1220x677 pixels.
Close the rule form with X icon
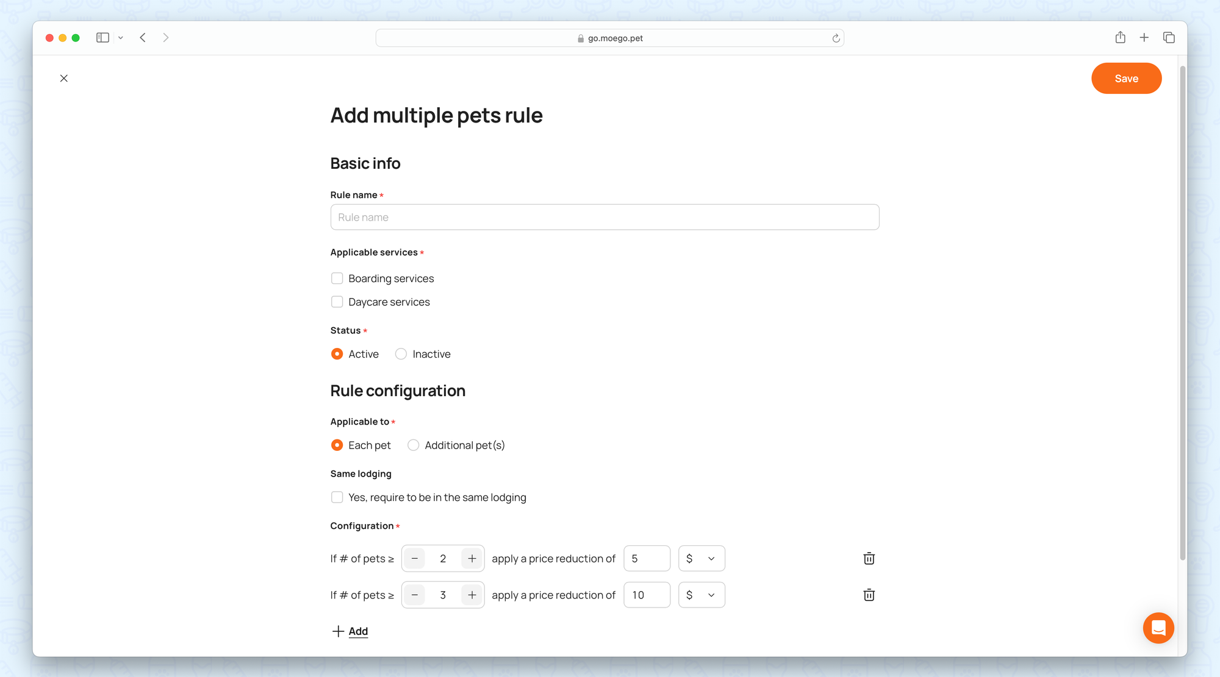pyautogui.click(x=64, y=78)
